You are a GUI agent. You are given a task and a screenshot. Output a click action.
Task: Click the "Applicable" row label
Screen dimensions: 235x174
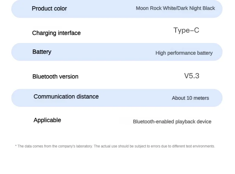click(47, 120)
